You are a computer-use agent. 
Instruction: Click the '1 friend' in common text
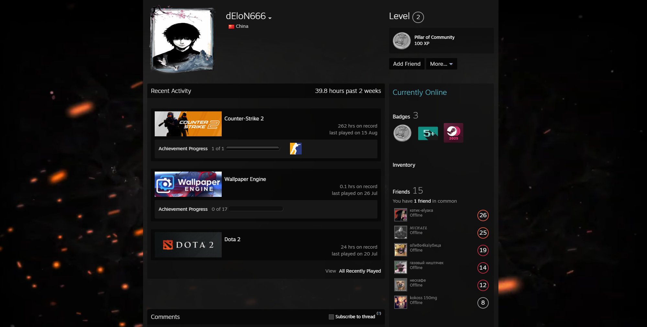click(x=422, y=201)
